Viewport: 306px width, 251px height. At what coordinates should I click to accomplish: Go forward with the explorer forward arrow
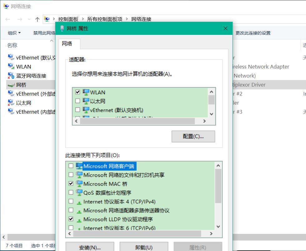coord(20,19)
